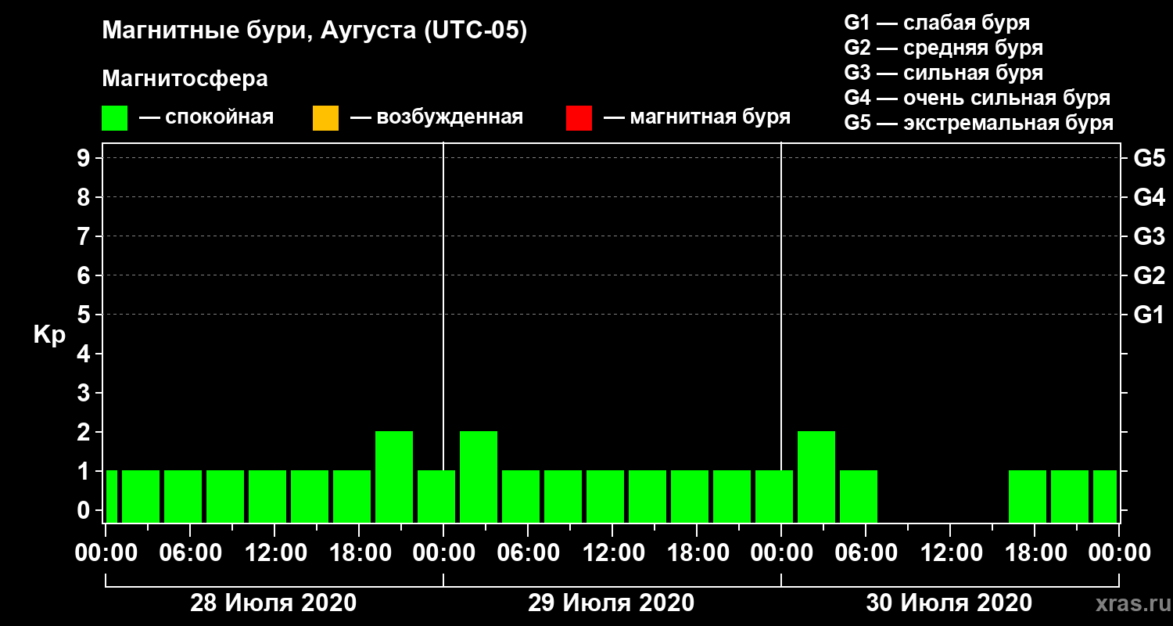Click the orange 'возбужденная' legend swatch
Image resolution: width=1173 pixels, height=626 pixels.
[325, 118]
